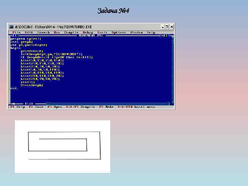Screen dimensions: 248x186
Task: Open the Debug menu
Action: 88,32
